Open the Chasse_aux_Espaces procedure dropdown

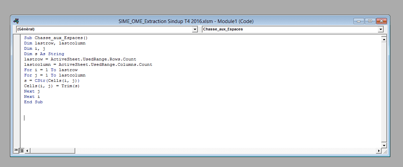coord(381,29)
